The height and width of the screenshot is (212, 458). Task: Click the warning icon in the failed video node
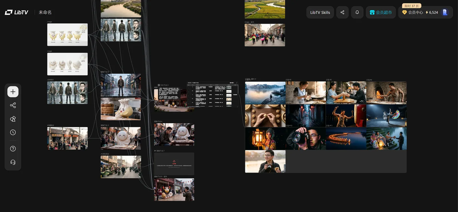coord(174,161)
